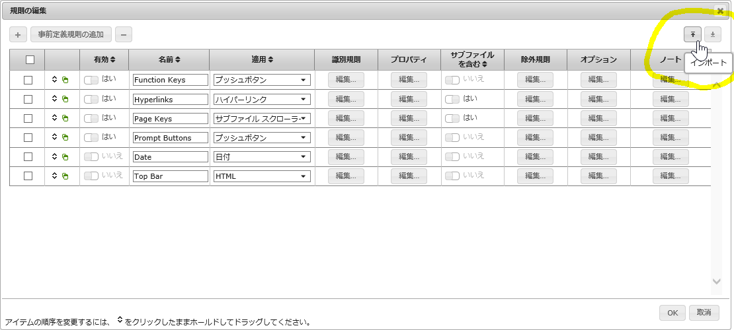
Task: Click the reorder handle on Top Bar row
Action: [55, 176]
